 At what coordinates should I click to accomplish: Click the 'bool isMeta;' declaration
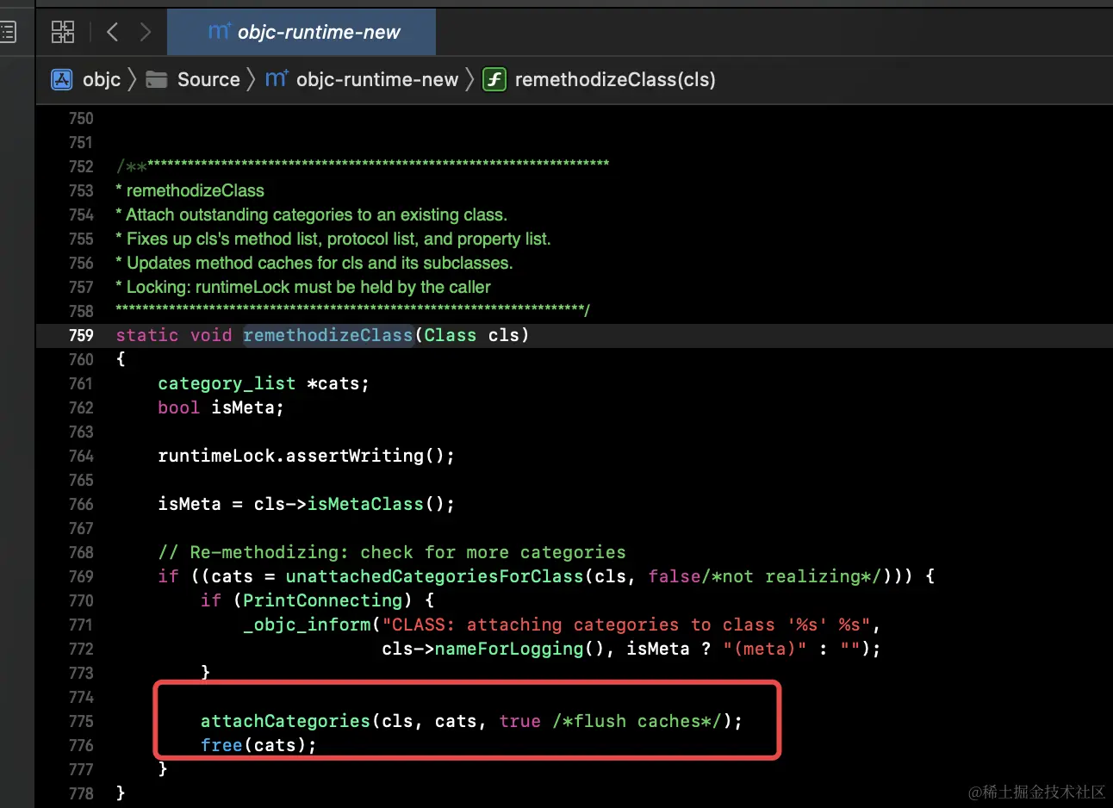pos(221,407)
